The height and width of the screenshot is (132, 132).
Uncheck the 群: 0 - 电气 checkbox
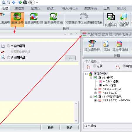(95, 78)
